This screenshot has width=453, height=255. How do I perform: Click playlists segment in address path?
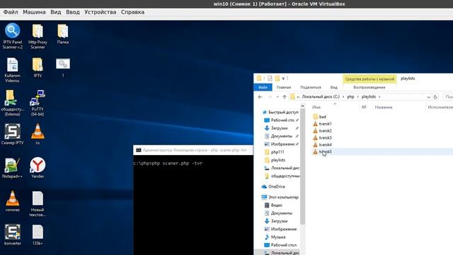(369, 96)
